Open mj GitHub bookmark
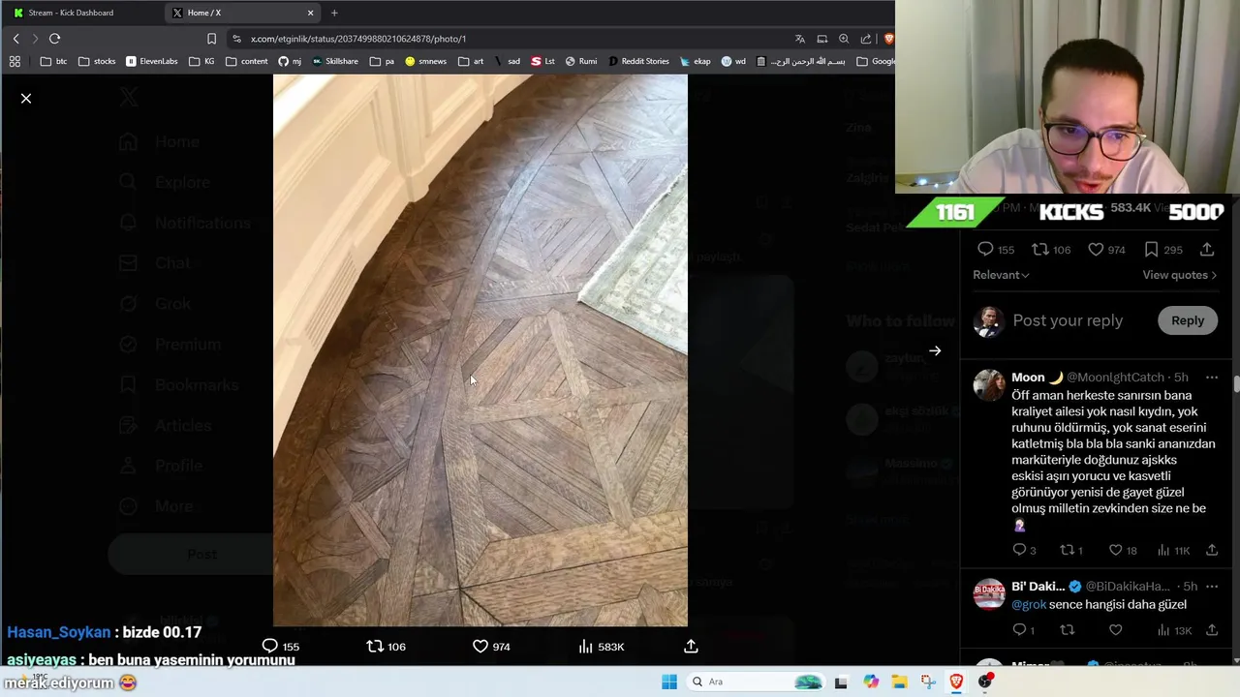 tap(290, 61)
